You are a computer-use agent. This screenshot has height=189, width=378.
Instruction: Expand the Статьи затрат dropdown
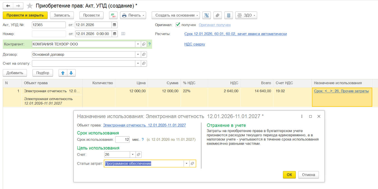click(186, 163)
